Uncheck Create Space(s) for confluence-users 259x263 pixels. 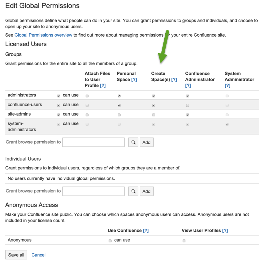[x=154, y=105]
